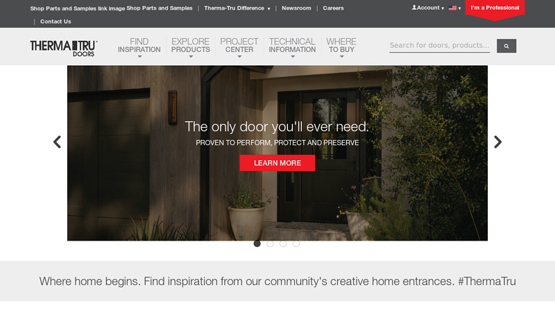This screenshot has width=555, height=312.
Task: Select the second carousel slide dot
Action: click(x=270, y=243)
